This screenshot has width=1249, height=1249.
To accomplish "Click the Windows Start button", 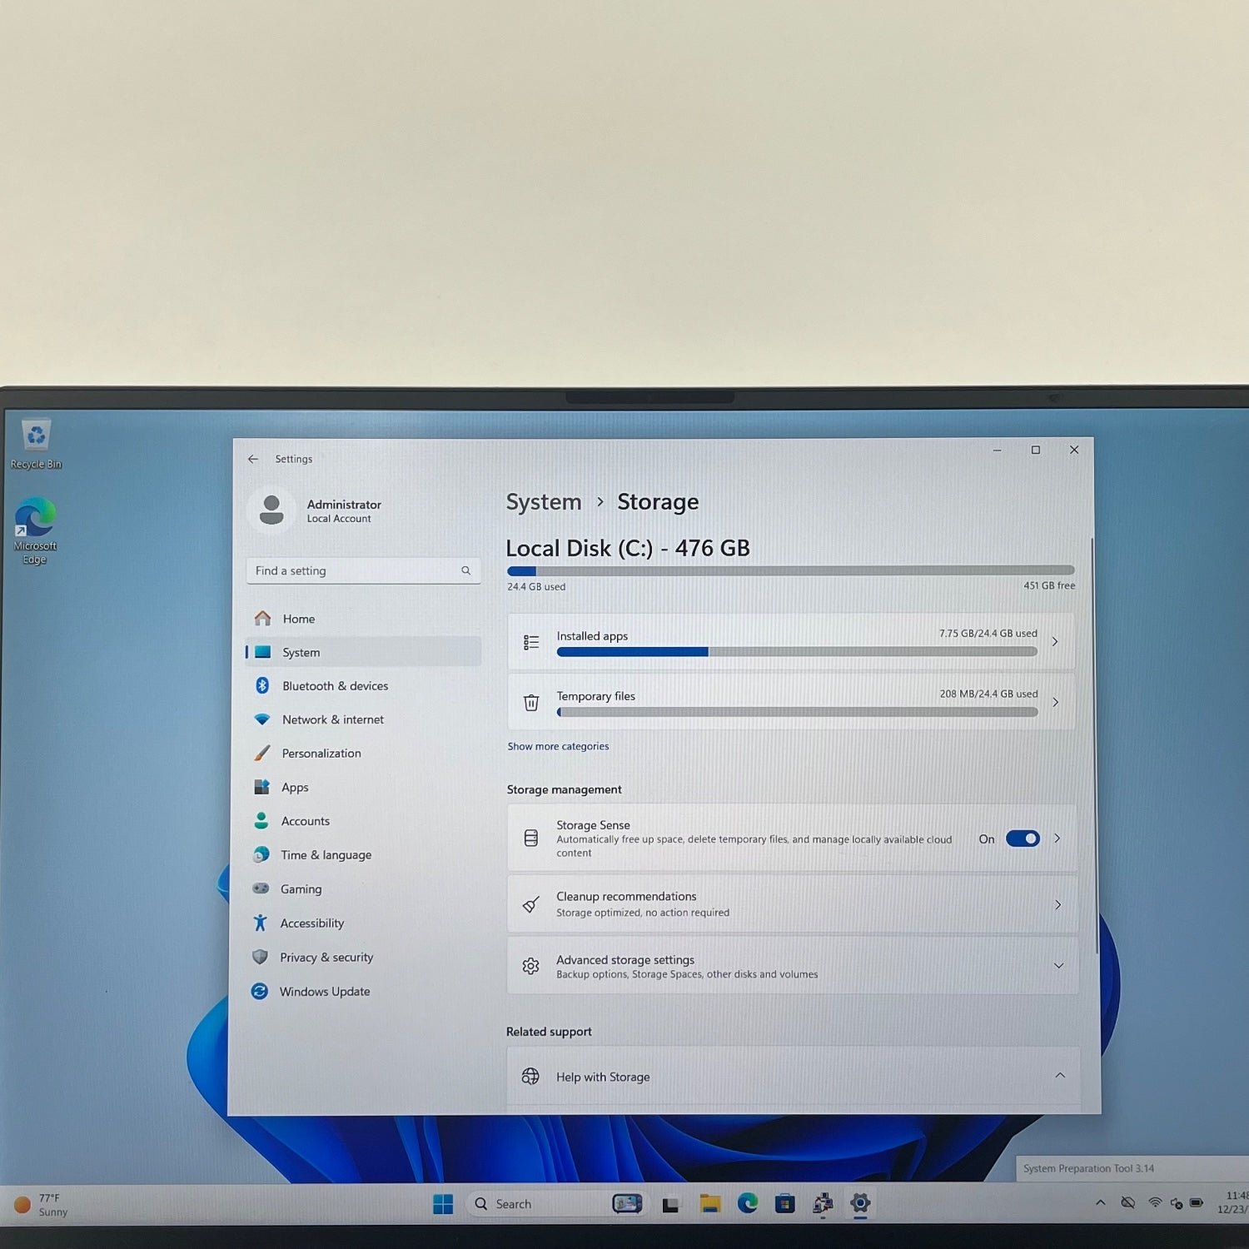I will (443, 1204).
